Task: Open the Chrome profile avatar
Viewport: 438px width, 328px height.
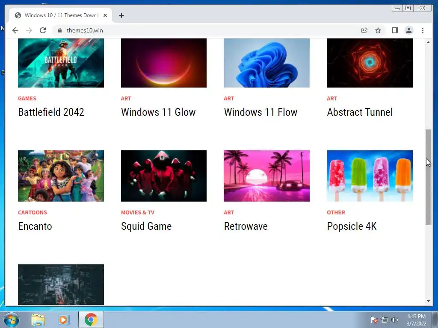Action: click(409, 30)
